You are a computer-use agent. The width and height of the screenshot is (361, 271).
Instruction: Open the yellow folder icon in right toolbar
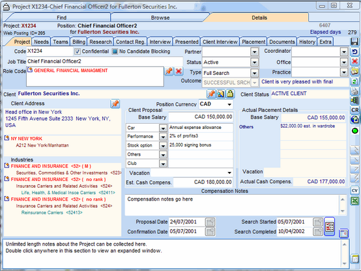[354, 71]
